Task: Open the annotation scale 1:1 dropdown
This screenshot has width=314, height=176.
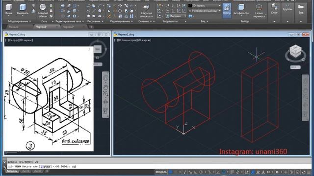Action: point(270,172)
